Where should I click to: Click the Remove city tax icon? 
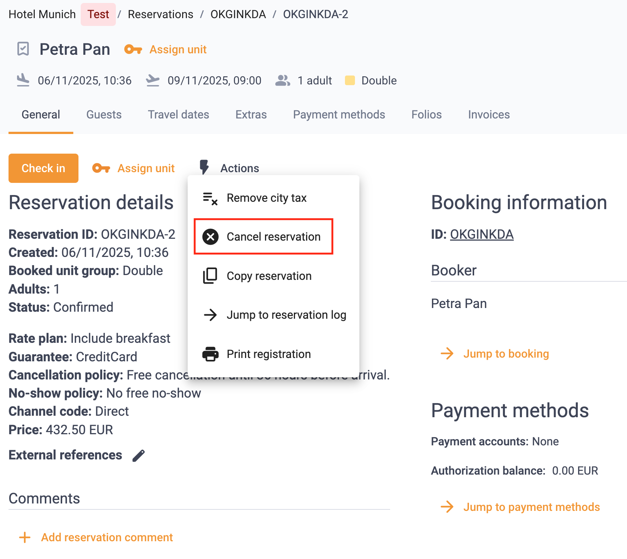[210, 198]
